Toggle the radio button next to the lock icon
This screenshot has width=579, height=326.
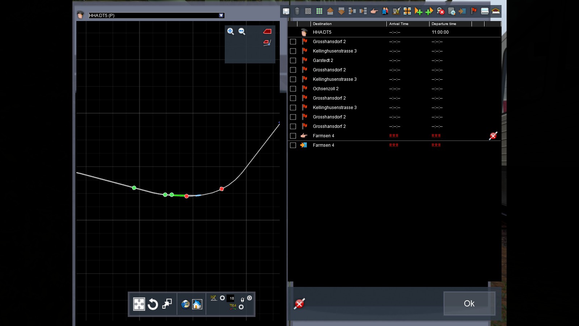[249, 298]
